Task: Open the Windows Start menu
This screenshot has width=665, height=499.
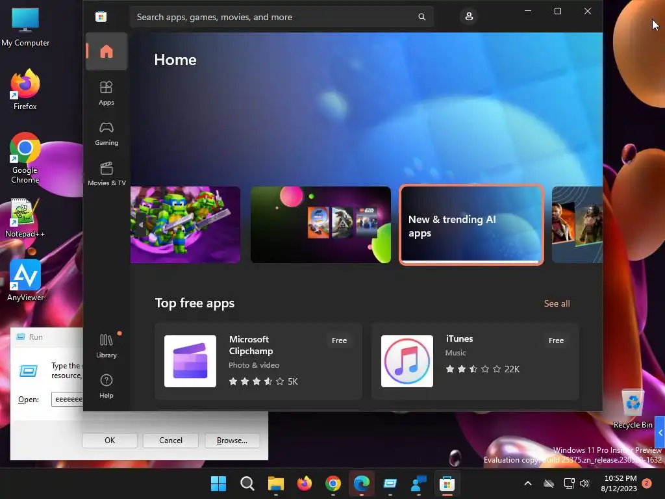Action: 218,483
